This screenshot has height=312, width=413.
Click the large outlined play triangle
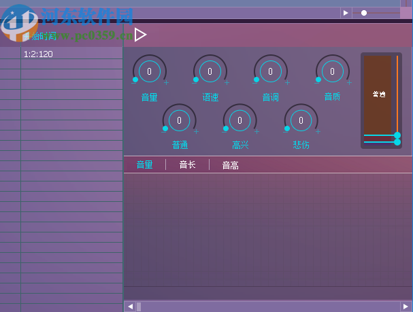pos(140,35)
